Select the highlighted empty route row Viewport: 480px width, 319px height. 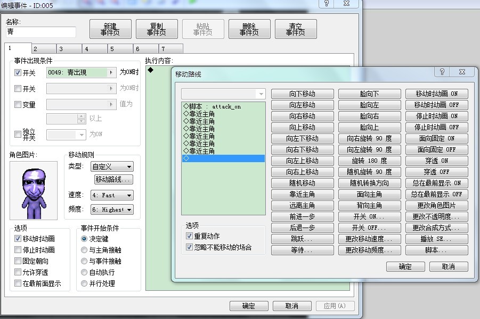tap(223, 158)
